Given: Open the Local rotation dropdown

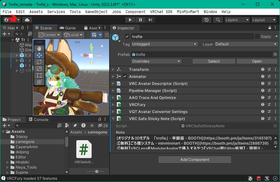Looking at the screenshot, I should [73, 35].
